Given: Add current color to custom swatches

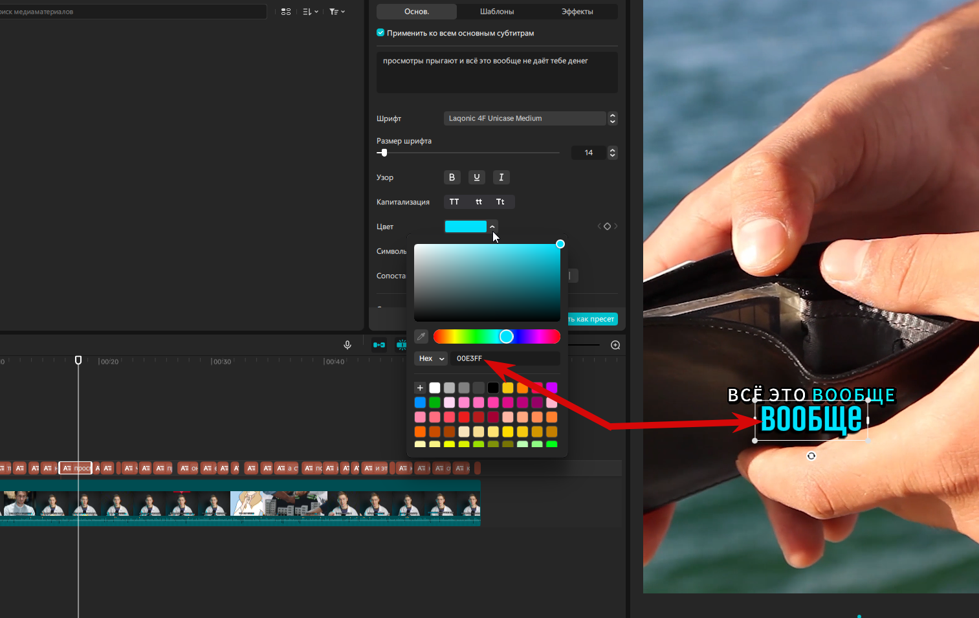Looking at the screenshot, I should tap(420, 388).
